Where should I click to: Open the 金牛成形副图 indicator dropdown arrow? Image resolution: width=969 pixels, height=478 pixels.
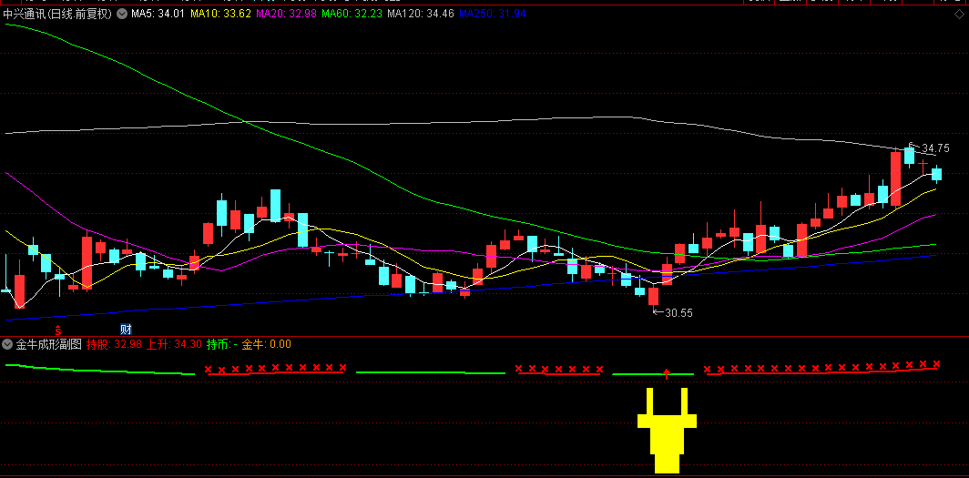click(7, 344)
